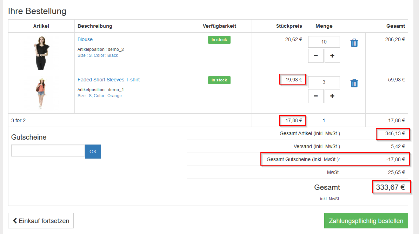
Task: Increase Blouse quantity with plus button
Action: [332, 56]
